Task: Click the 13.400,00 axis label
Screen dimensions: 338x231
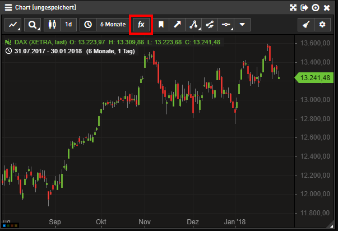Action: tap(315, 62)
